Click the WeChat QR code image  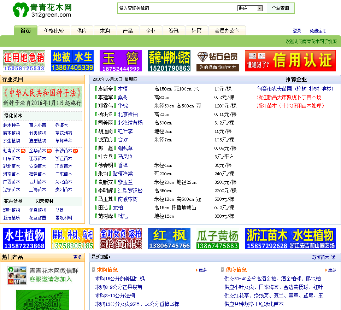42,300
